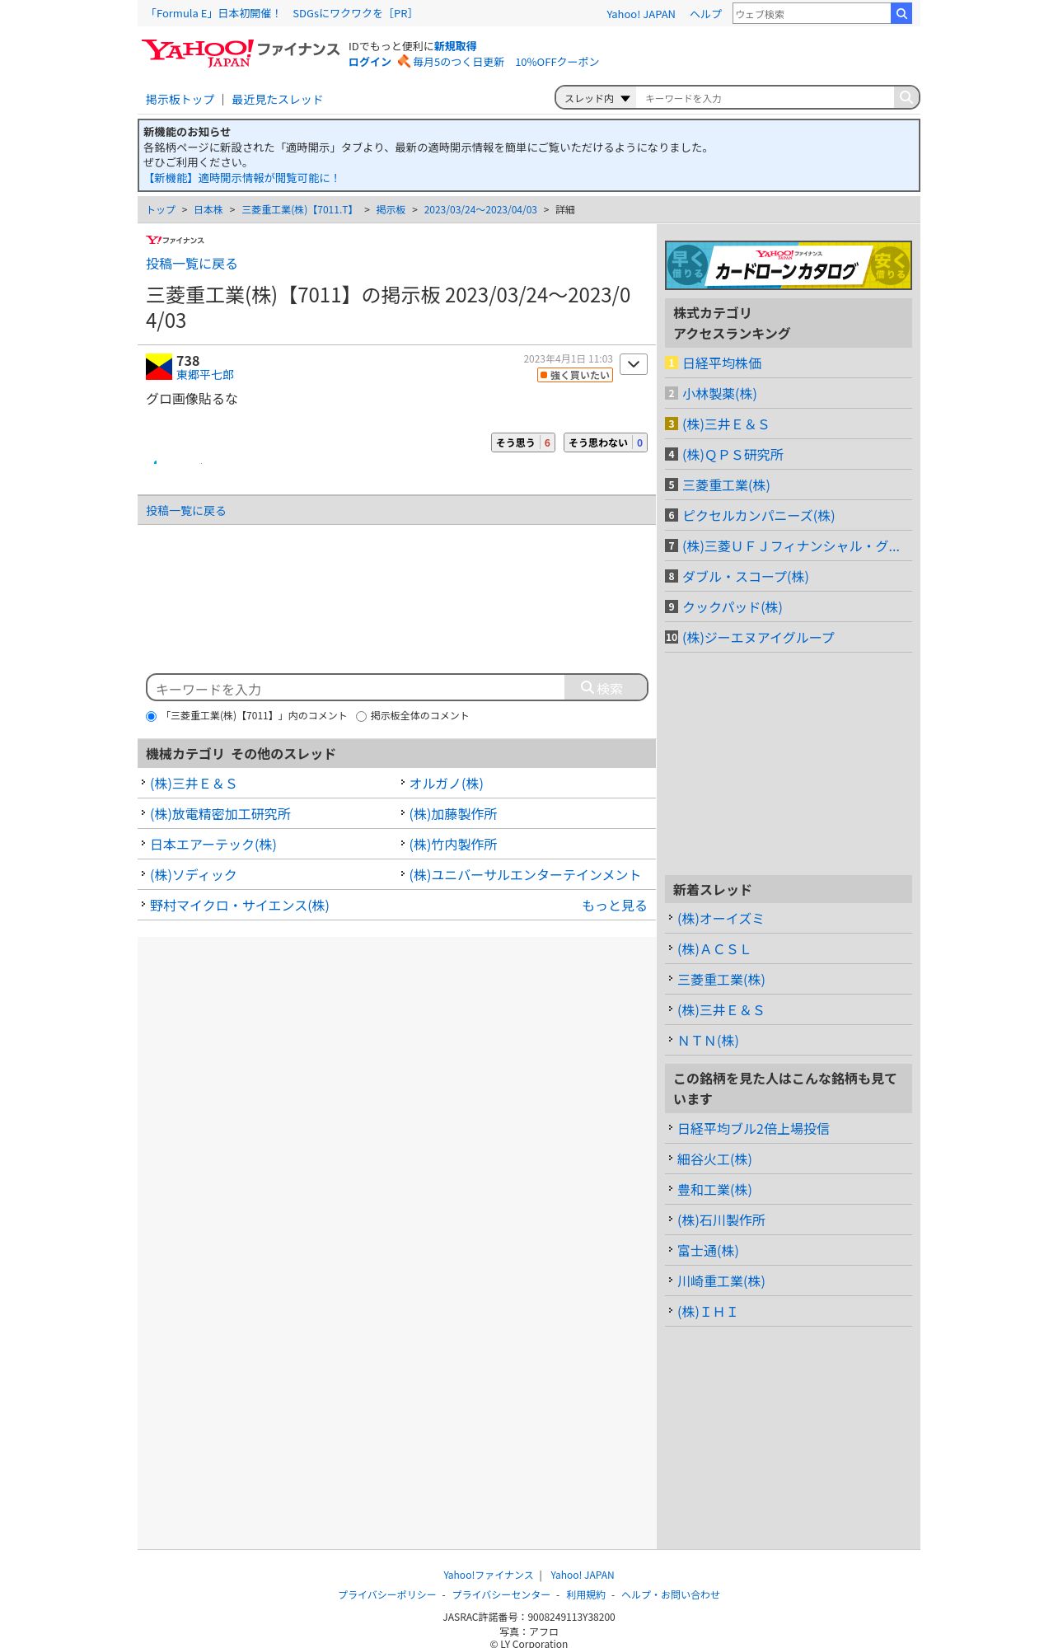Click the 新規取得 link

click(455, 46)
